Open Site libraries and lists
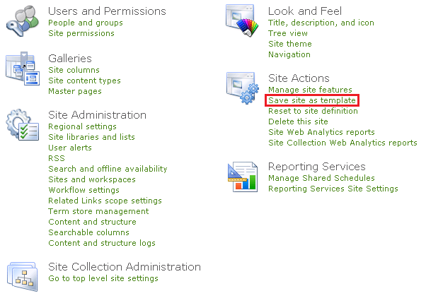This screenshot has height=303, width=426. click(x=91, y=137)
